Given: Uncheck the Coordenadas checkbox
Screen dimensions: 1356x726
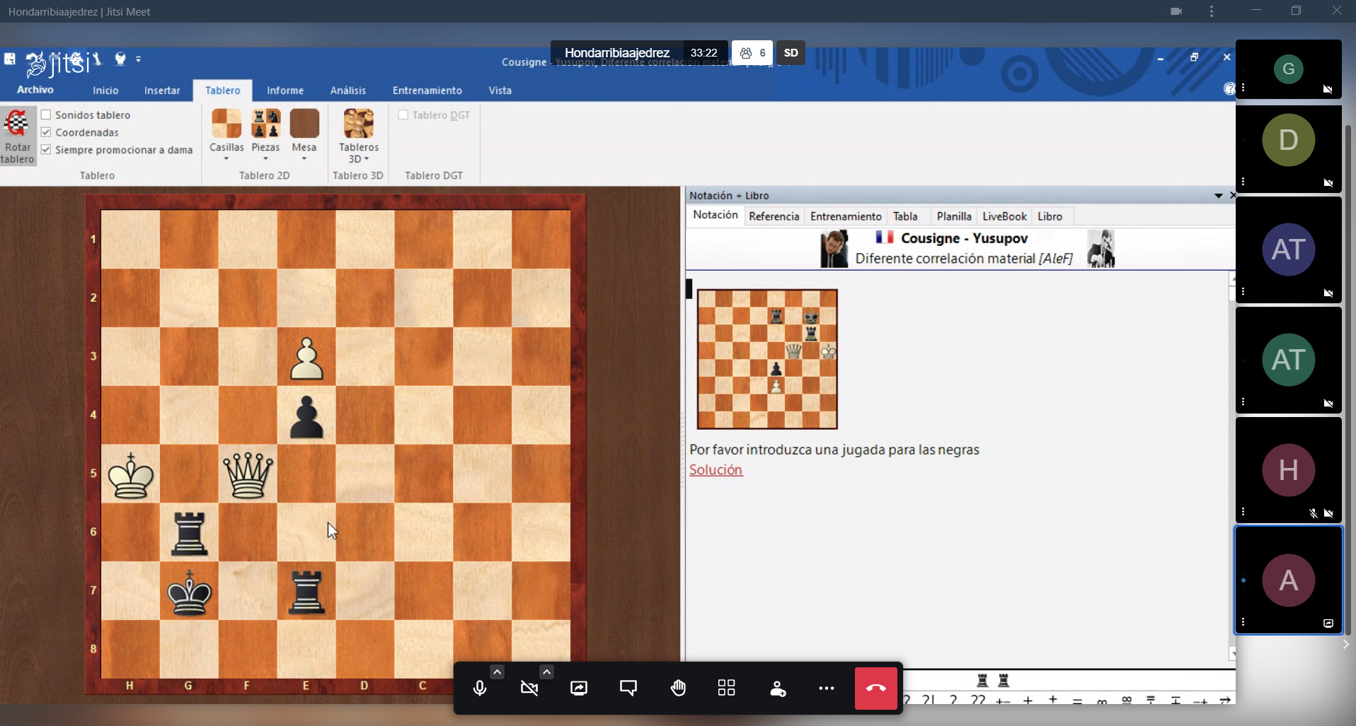Looking at the screenshot, I should (x=47, y=132).
